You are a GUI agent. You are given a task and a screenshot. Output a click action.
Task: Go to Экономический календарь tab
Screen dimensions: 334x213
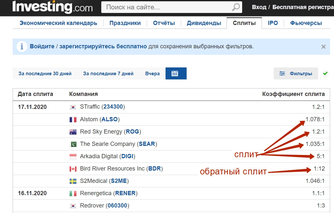58,23
